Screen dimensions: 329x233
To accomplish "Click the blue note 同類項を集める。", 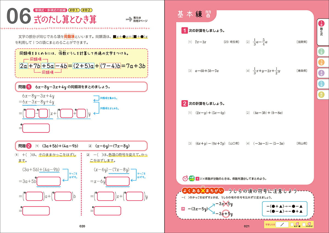I will 110,98.
